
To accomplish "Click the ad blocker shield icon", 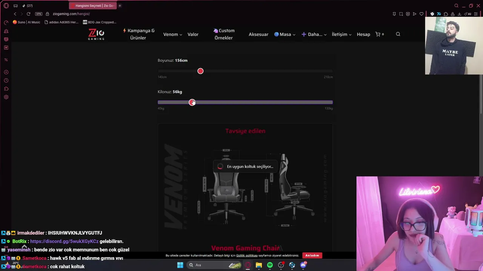I will (x=408, y=14).
